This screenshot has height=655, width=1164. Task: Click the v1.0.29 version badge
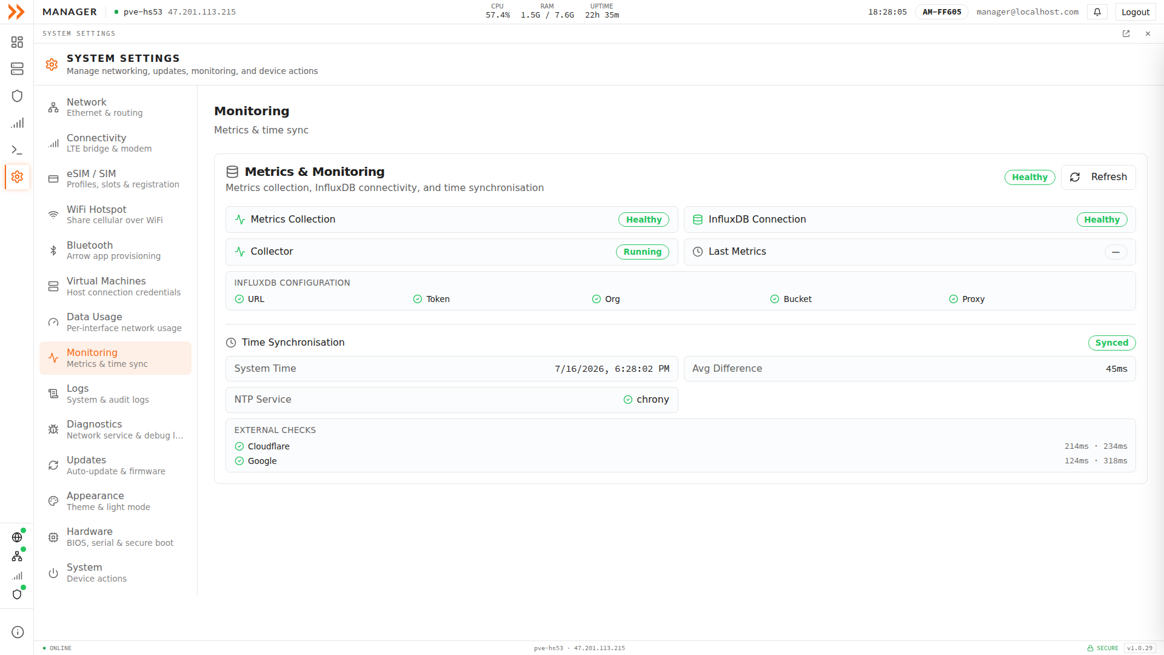(1139, 648)
